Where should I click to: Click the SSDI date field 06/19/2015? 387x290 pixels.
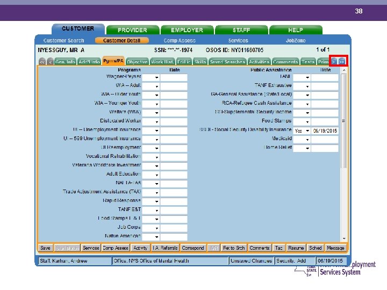(325, 130)
